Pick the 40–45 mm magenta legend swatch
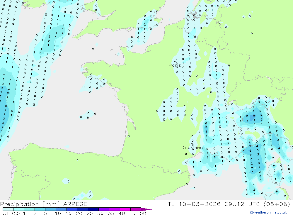Image resolution: width=293 pixels, height=215 pixels. click(x=125, y=209)
